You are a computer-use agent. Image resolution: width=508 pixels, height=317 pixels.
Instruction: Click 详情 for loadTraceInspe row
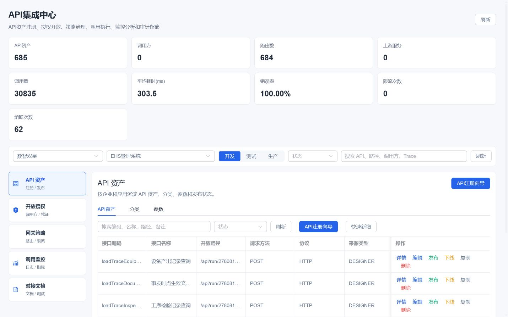[401, 302]
